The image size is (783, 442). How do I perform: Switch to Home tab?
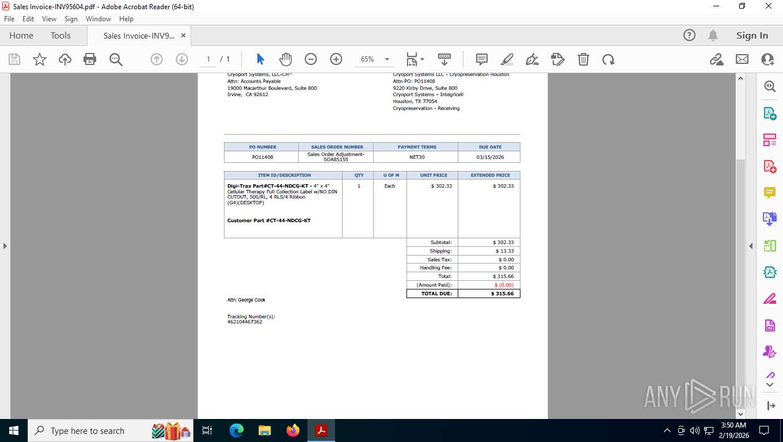coord(21,35)
